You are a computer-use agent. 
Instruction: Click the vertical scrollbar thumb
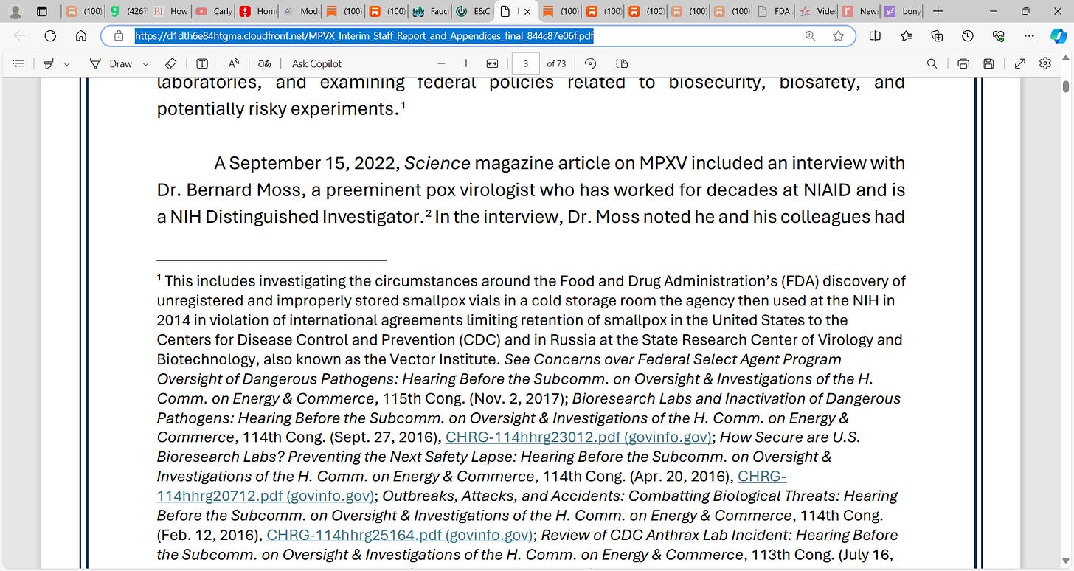click(1066, 86)
